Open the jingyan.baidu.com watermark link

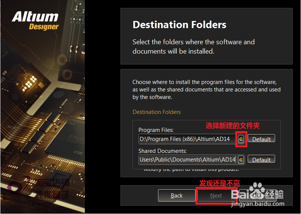[258, 204]
